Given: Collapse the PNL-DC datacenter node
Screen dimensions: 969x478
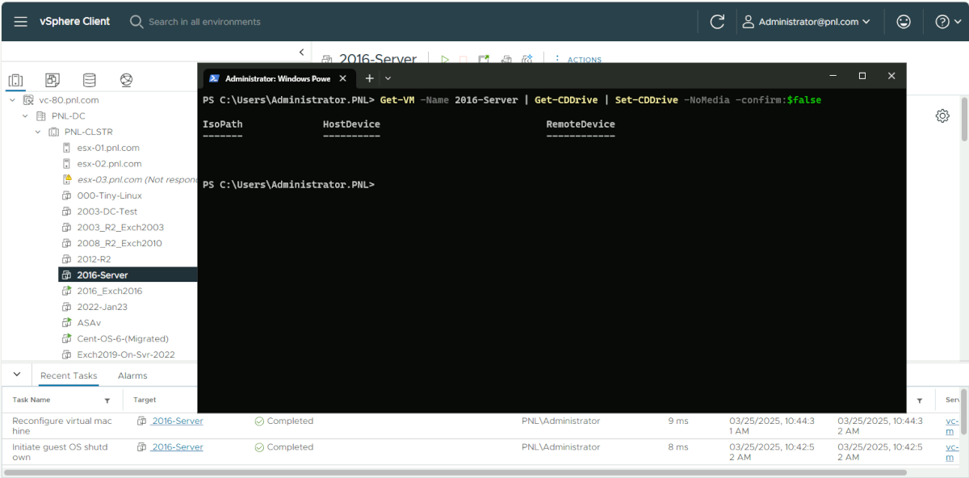Looking at the screenshot, I should [25, 116].
